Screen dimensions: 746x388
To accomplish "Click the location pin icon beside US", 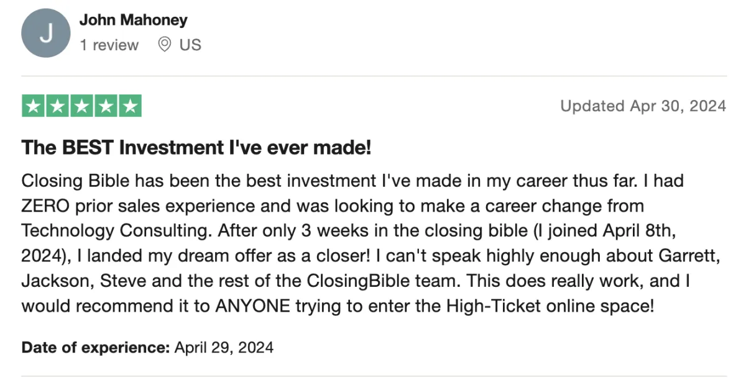I will point(164,45).
